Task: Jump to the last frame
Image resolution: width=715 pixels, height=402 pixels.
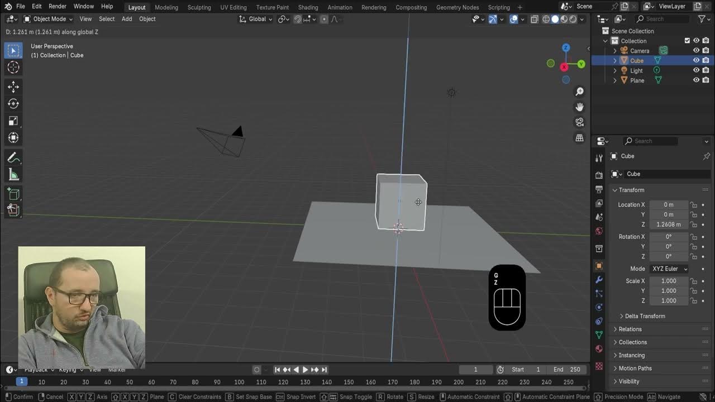Action: pos(324,370)
